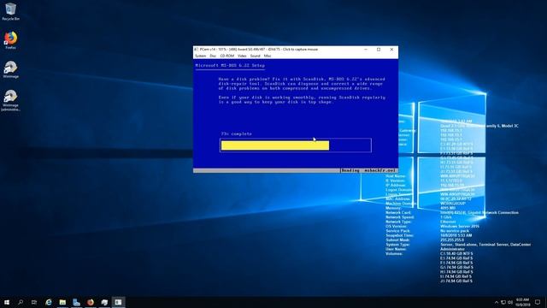
Task: Select the WinImage administrator desktop shortcut
Action: pos(10,100)
